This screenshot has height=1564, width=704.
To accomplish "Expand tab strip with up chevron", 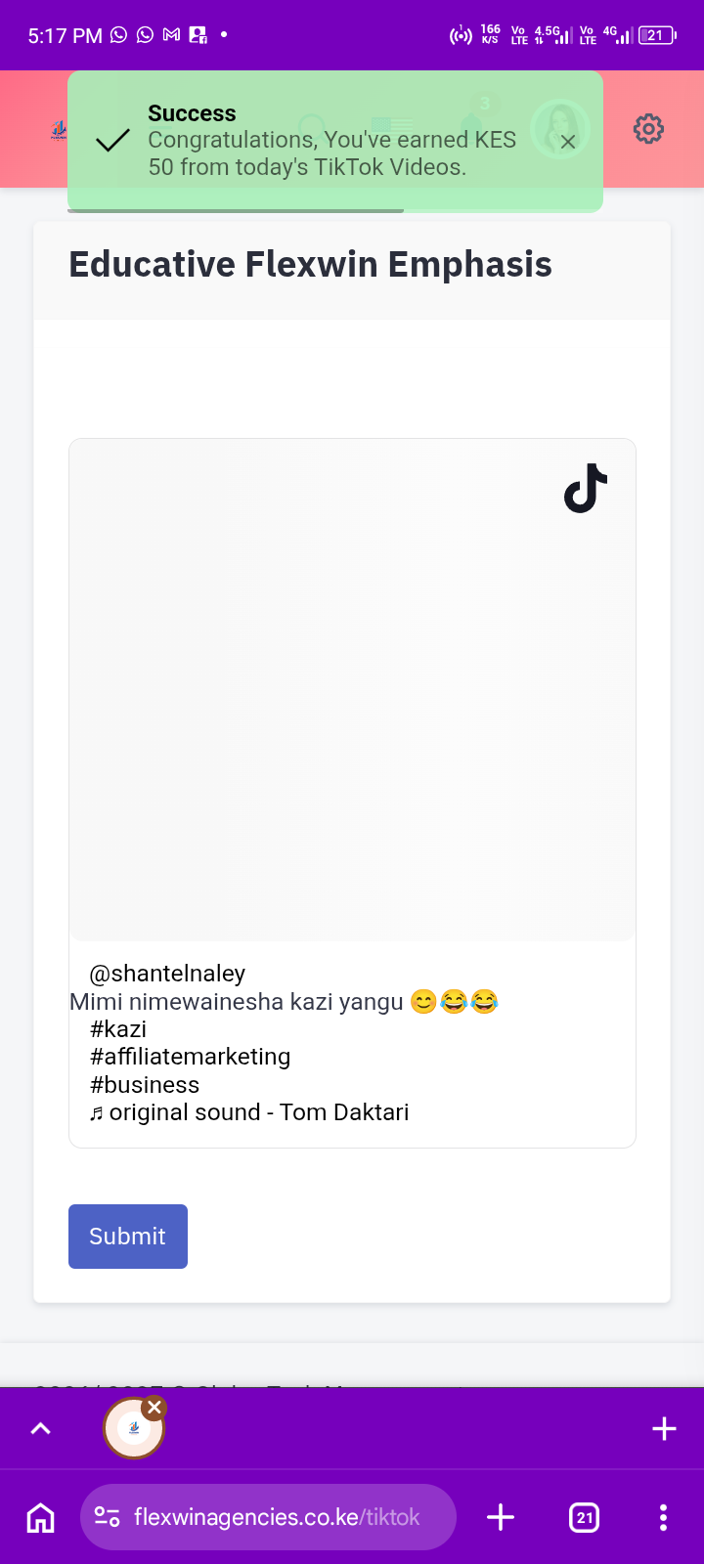I will pyautogui.click(x=40, y=1429).
